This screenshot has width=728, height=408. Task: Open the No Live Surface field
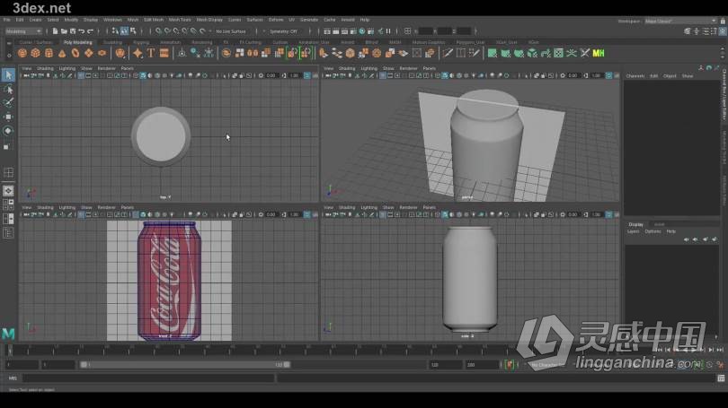231,31
